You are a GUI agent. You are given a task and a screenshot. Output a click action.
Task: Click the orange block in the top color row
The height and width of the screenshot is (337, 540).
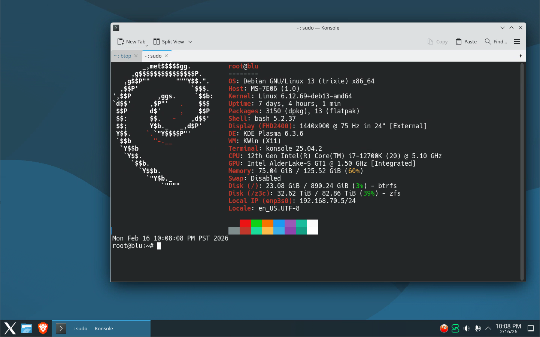point(268,223)
